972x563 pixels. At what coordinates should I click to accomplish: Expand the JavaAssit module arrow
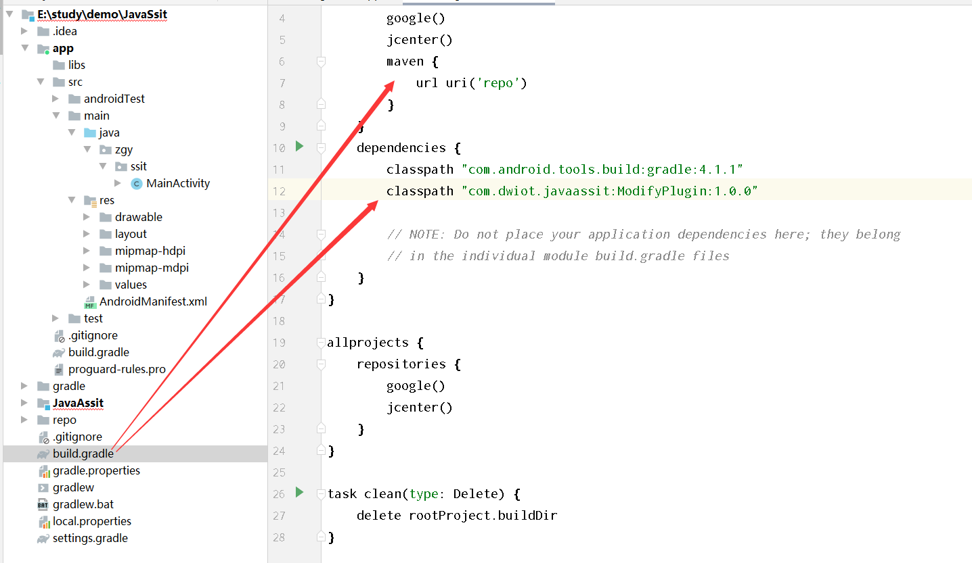tap(24, 403)
